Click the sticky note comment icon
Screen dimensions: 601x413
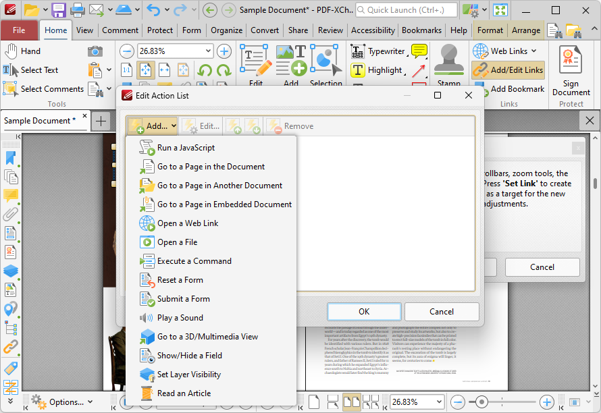click(419, 51)
